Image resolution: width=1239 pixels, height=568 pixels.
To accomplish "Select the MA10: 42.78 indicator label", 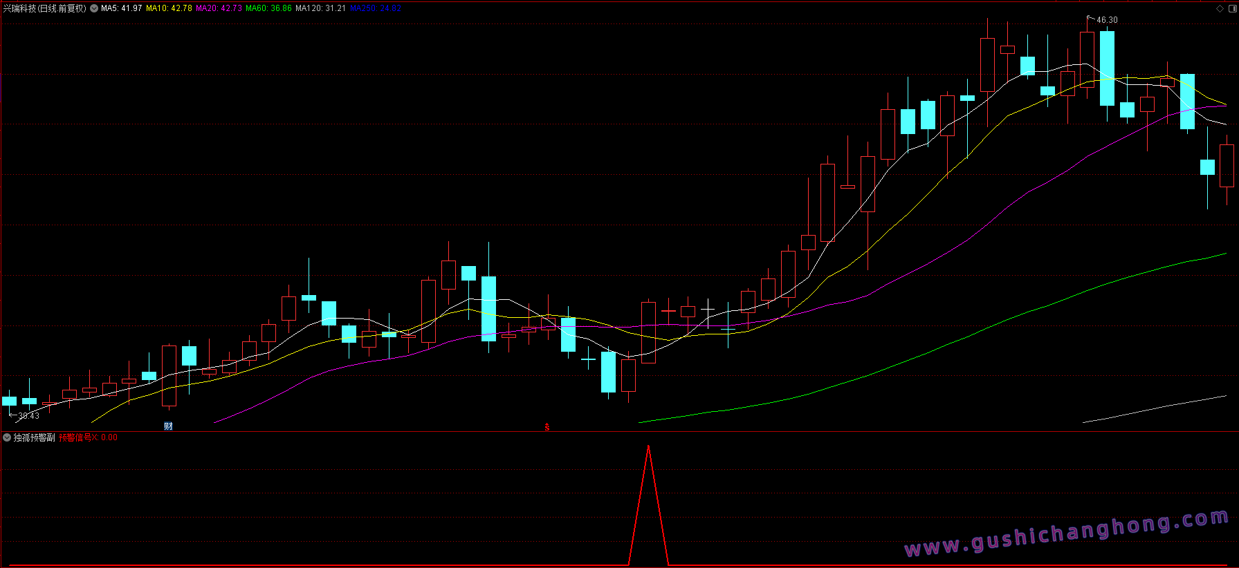I will 169,8.
